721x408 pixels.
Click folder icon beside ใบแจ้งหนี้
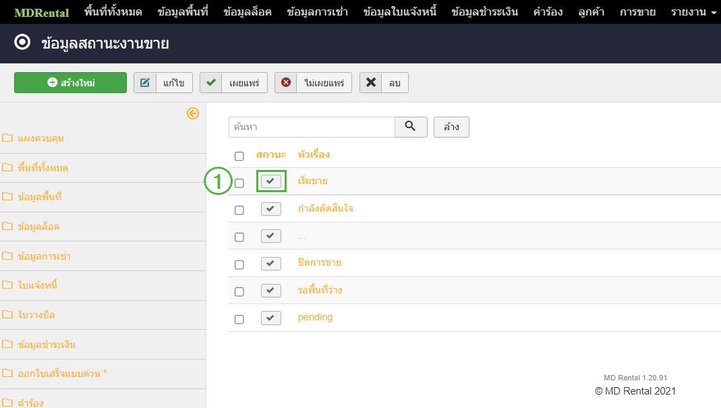coord(7,285)
